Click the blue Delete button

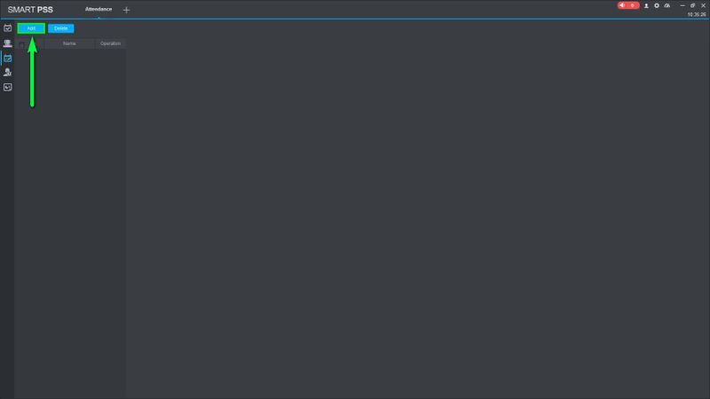click(x=60, y=28)
